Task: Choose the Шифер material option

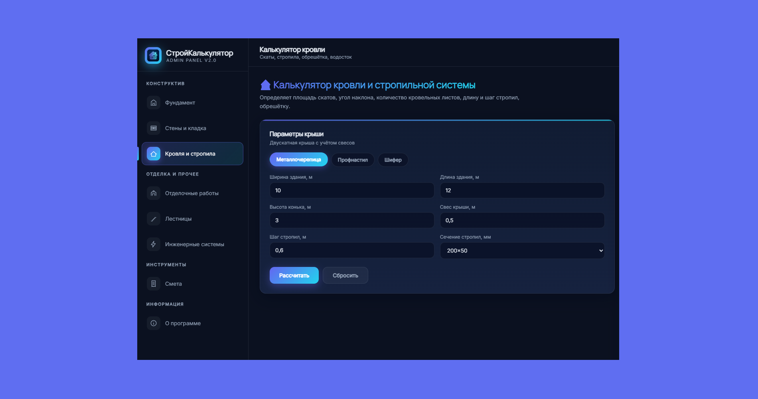Action: 393,160
